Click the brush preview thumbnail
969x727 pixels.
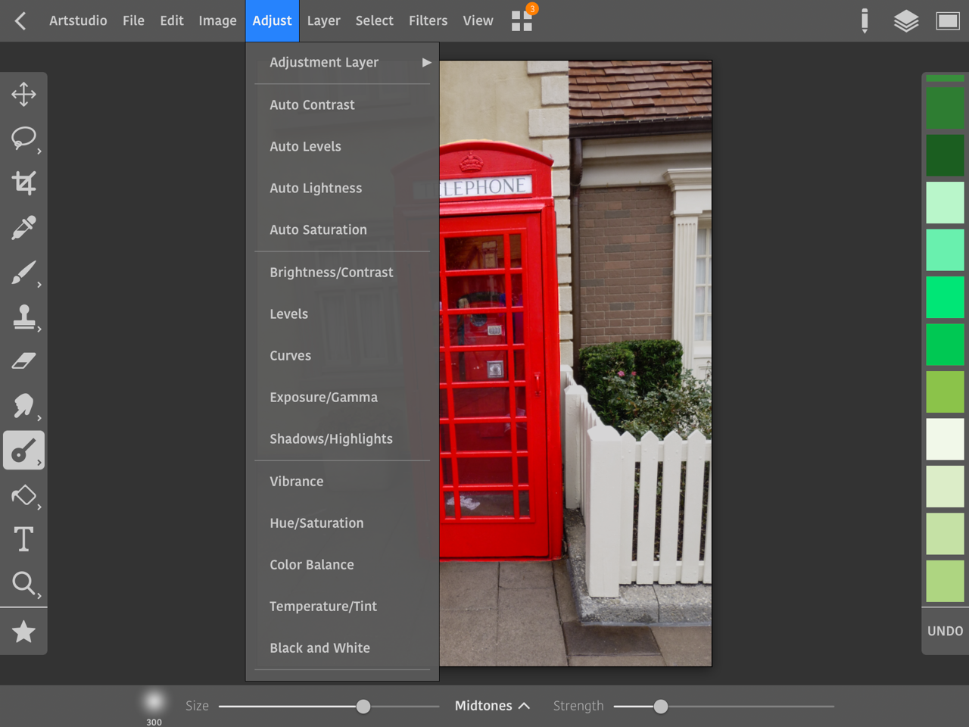click(154, 701)
